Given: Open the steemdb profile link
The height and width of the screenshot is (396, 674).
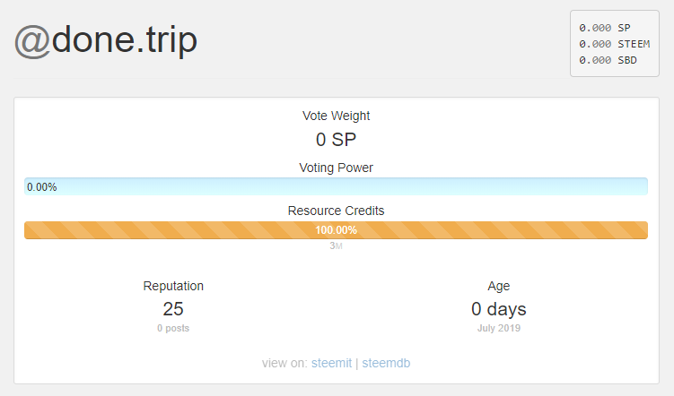Looking at the screenshot, I should 386,363.
